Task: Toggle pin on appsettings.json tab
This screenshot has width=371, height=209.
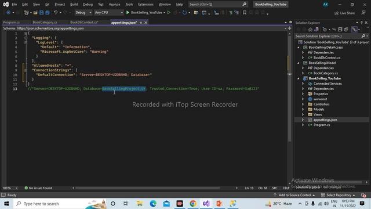Action: click(x=141, y=23)
